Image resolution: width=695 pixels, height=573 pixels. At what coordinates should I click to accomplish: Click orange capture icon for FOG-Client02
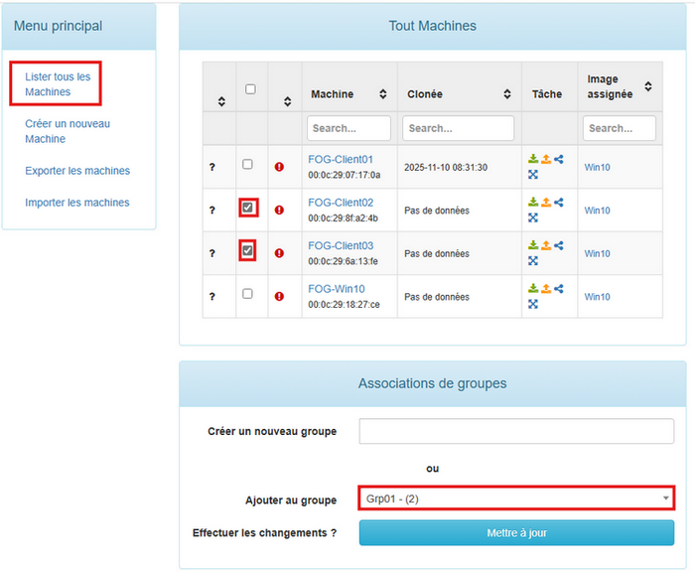coord(546,203)
